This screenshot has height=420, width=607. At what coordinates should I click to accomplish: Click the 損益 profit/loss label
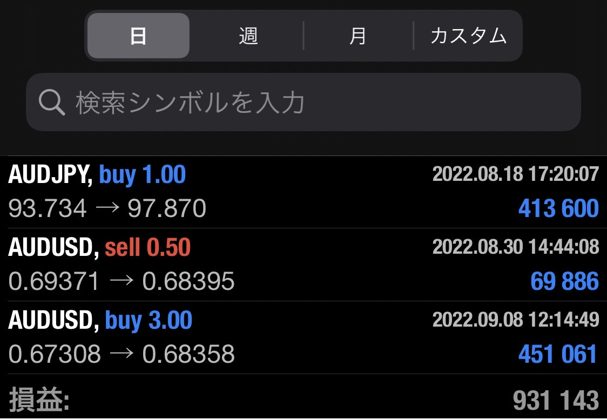click(x=39, y=401)
